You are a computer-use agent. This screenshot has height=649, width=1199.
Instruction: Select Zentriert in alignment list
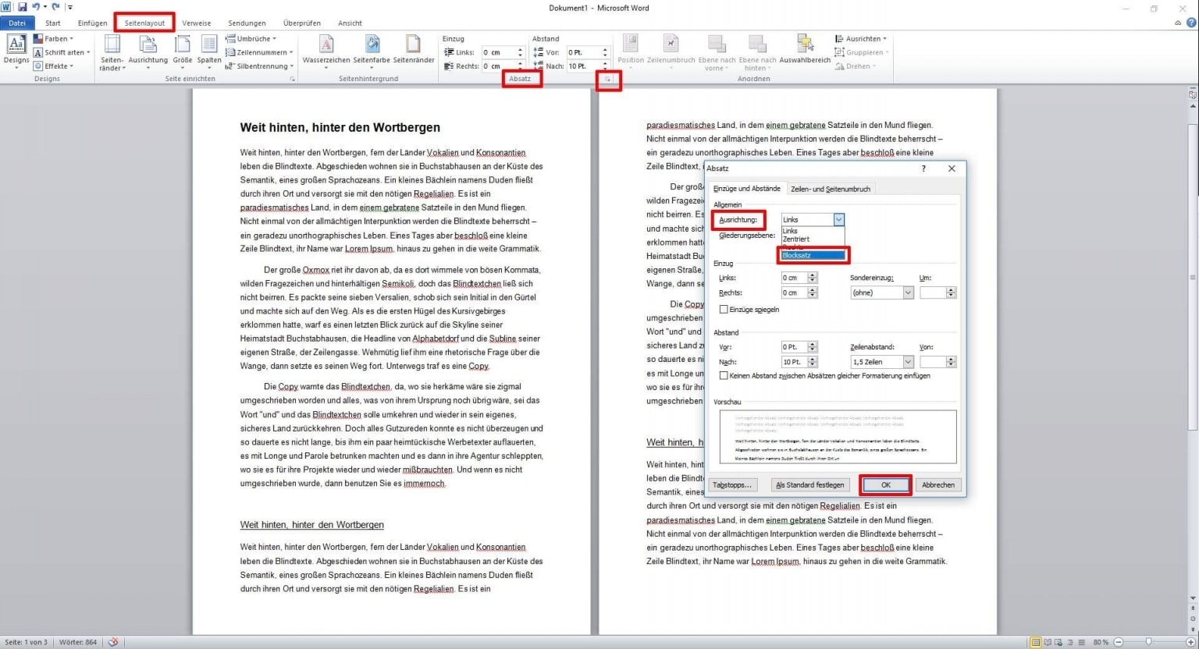[x=813, y=239]
